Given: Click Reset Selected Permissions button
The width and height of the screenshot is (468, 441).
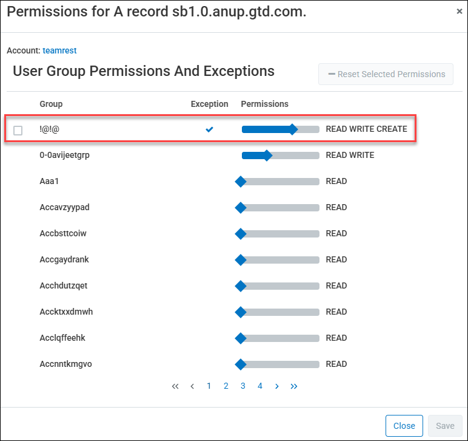Looking at the screenshot, I should click(x=386, y=75).
